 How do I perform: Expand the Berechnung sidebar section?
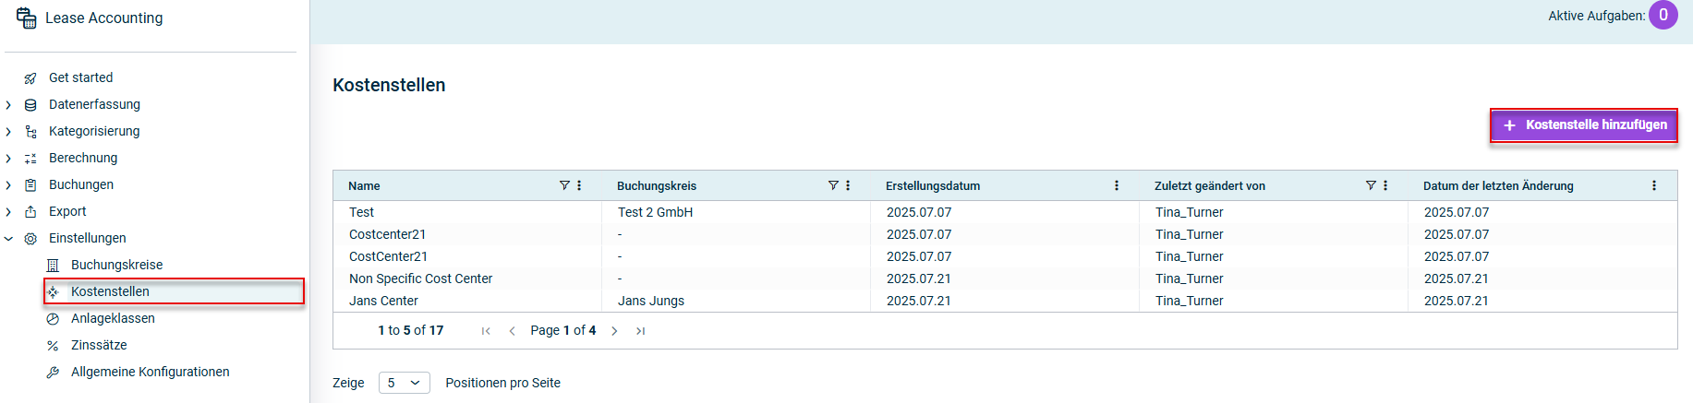(8, 159)
